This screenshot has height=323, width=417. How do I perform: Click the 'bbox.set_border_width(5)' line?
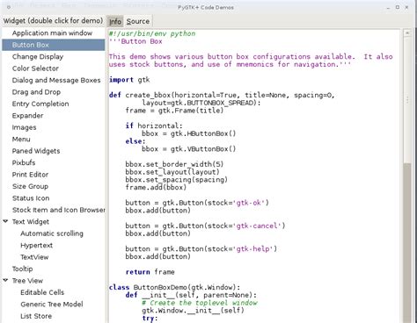point(174,164)
